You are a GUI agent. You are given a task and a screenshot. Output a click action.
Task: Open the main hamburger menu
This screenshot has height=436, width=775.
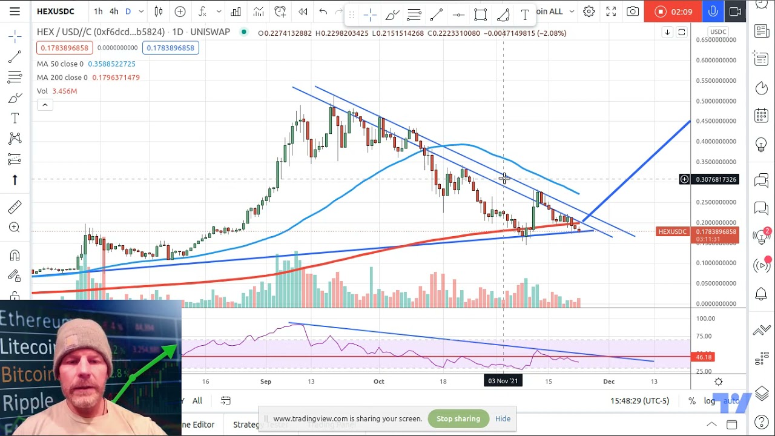(x=15, y=11)
